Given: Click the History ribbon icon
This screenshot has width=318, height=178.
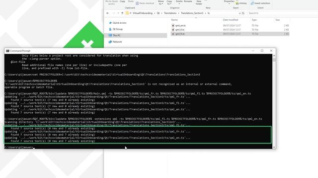Looking at the screenshot, I should click(237, 3).
